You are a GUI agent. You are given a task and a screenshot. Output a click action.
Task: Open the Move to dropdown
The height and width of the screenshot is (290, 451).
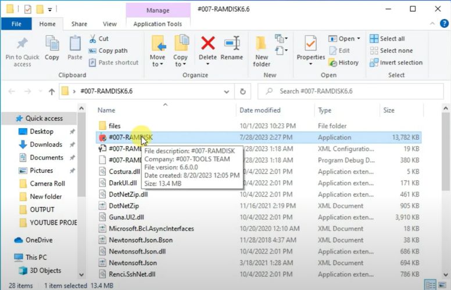click(x=158, y=51)
